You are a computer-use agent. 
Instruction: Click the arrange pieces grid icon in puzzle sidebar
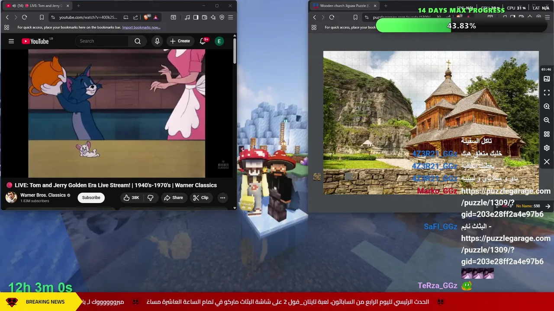point(547,134)
